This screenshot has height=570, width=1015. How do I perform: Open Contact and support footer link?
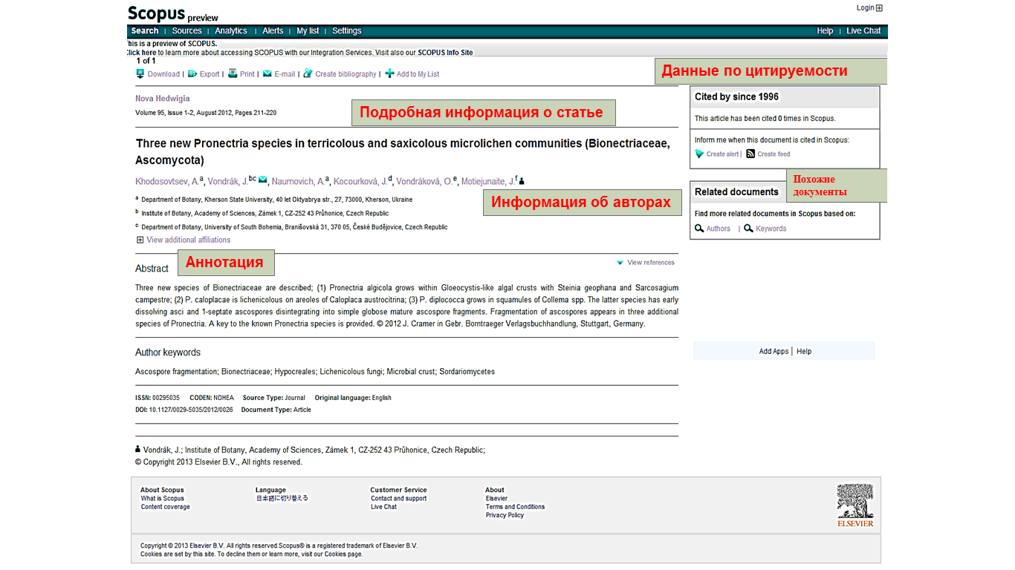399,499
